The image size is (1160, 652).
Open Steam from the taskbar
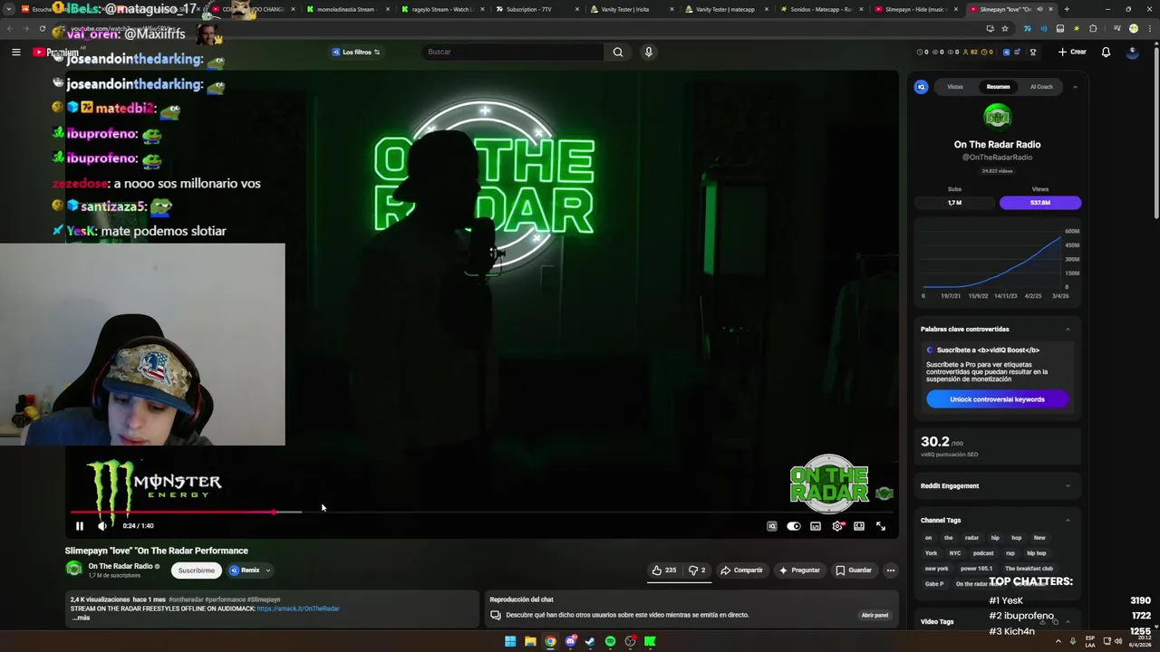coord(590,641)
